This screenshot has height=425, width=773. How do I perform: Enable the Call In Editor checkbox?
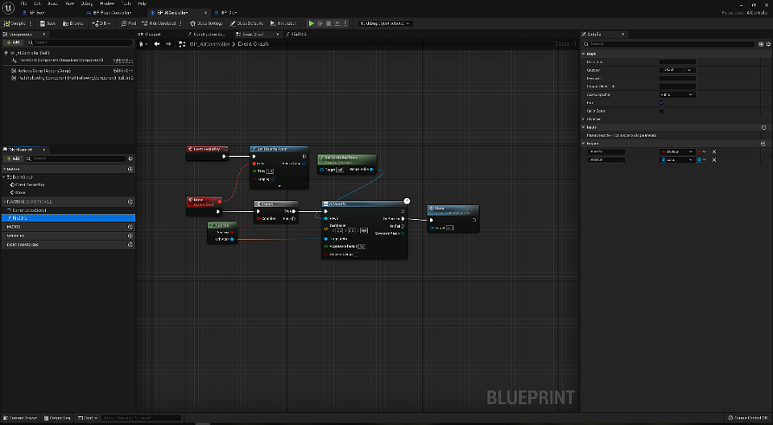(661, 110)
